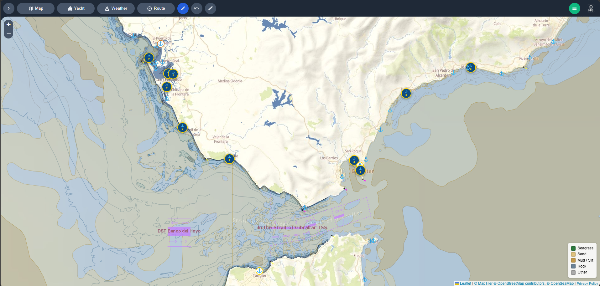
Task: Select the anchor marker southeast of Los Barrios
Action: [x=342, y=177]
